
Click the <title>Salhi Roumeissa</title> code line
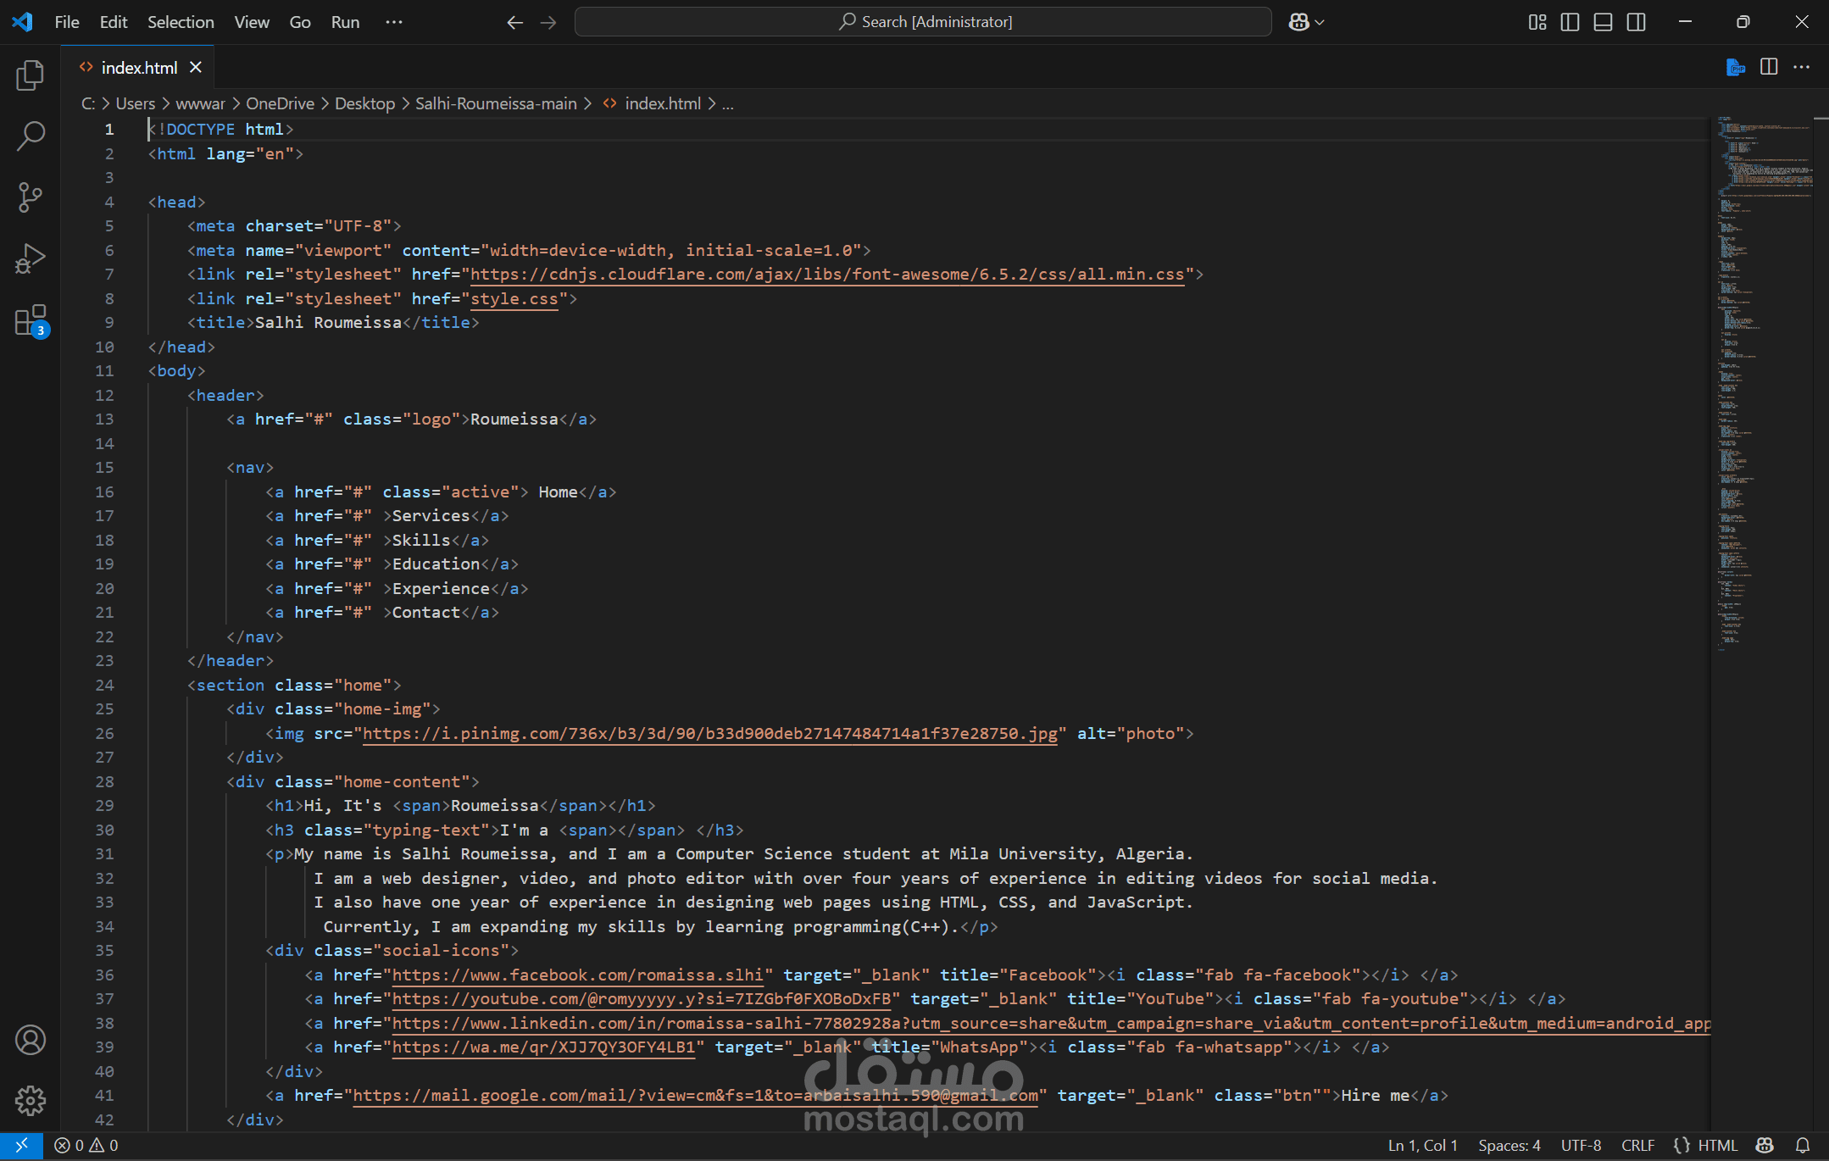tap(333, 323)
